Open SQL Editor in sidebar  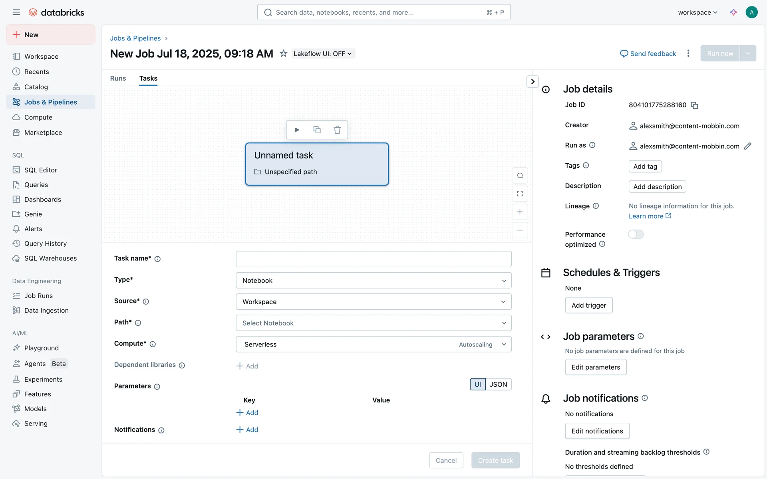[40, 170]
